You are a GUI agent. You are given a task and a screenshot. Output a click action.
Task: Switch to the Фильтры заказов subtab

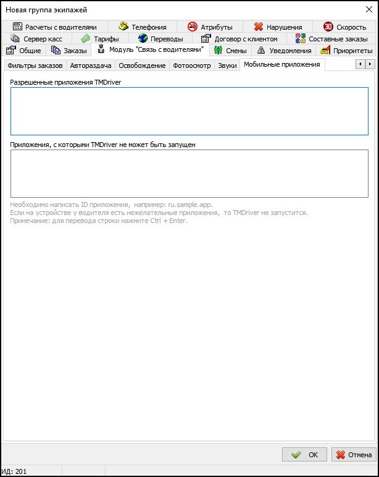coord(35,65)
